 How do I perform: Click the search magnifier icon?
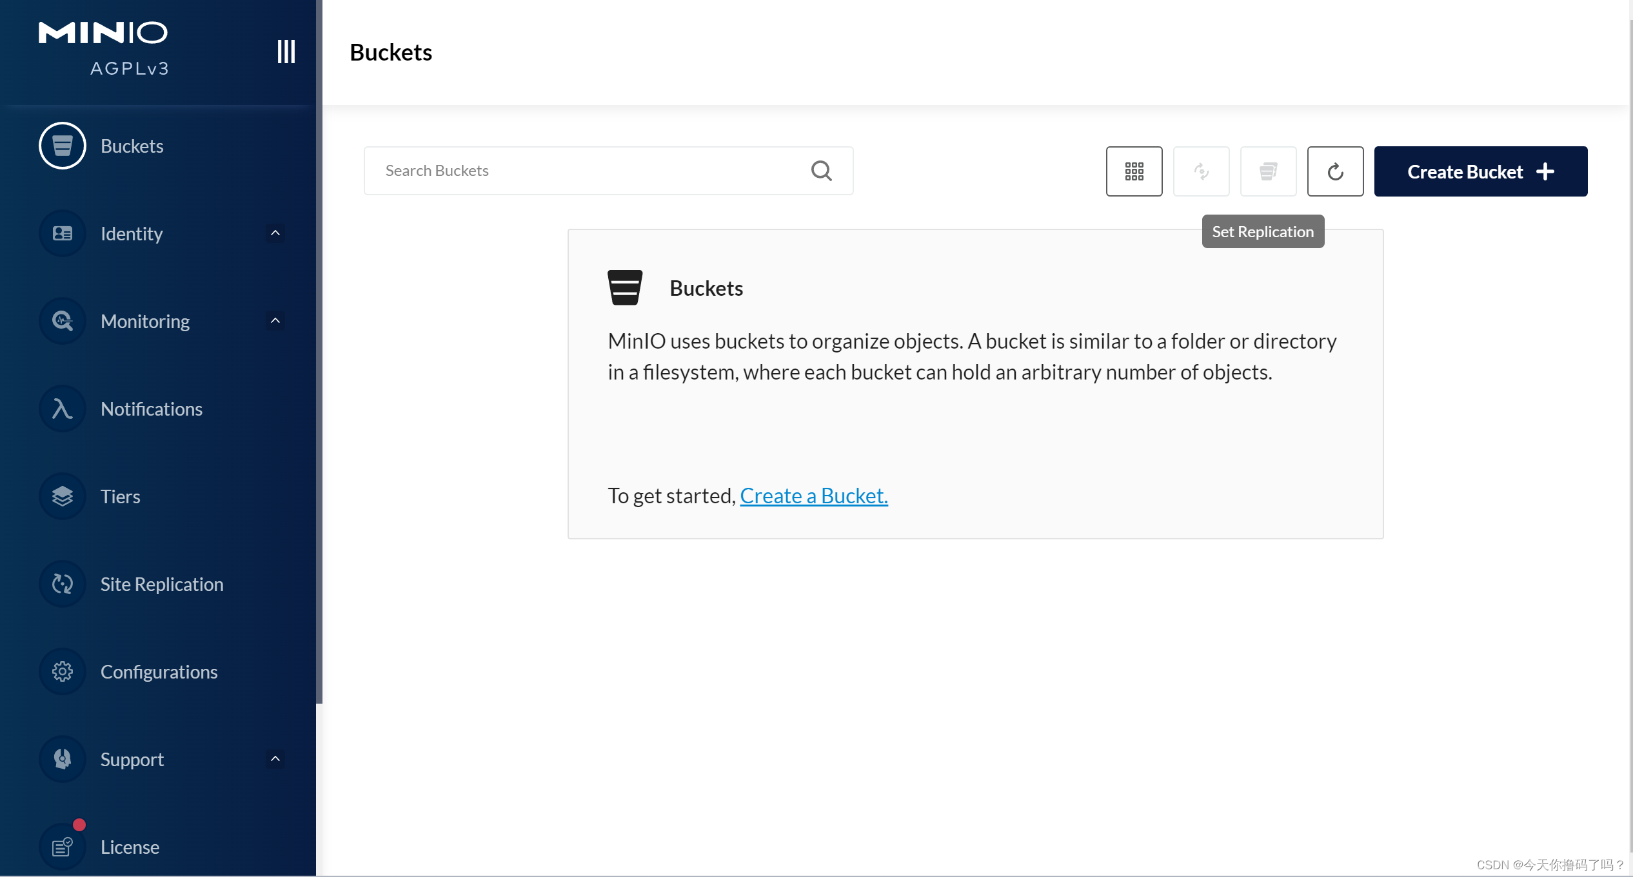(x=821, y=171)
